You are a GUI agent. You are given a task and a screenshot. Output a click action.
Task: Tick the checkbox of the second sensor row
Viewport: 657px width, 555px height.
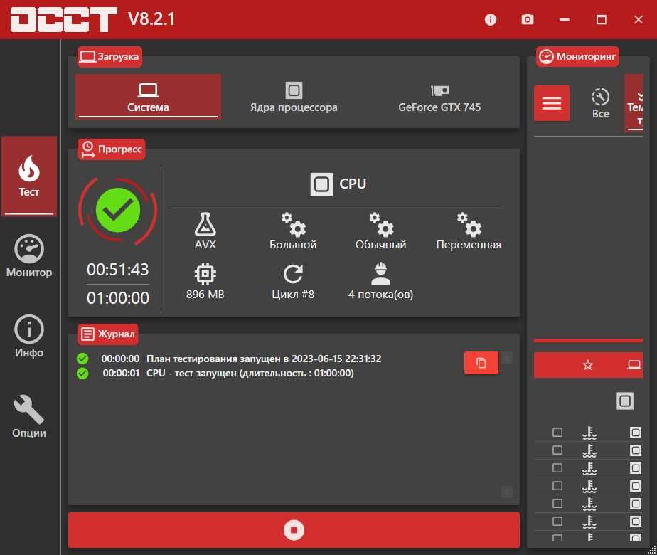557,450
